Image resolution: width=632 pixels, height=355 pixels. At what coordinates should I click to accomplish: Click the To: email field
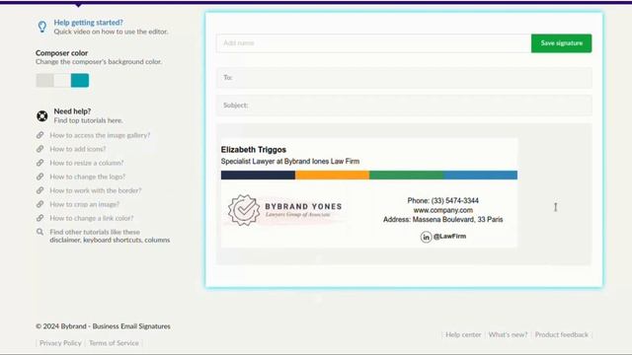tap(404, 78)
